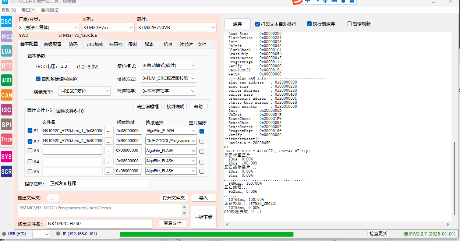Toggle 整片擦除 checkbox for row #1

click(x=202, y=131)
